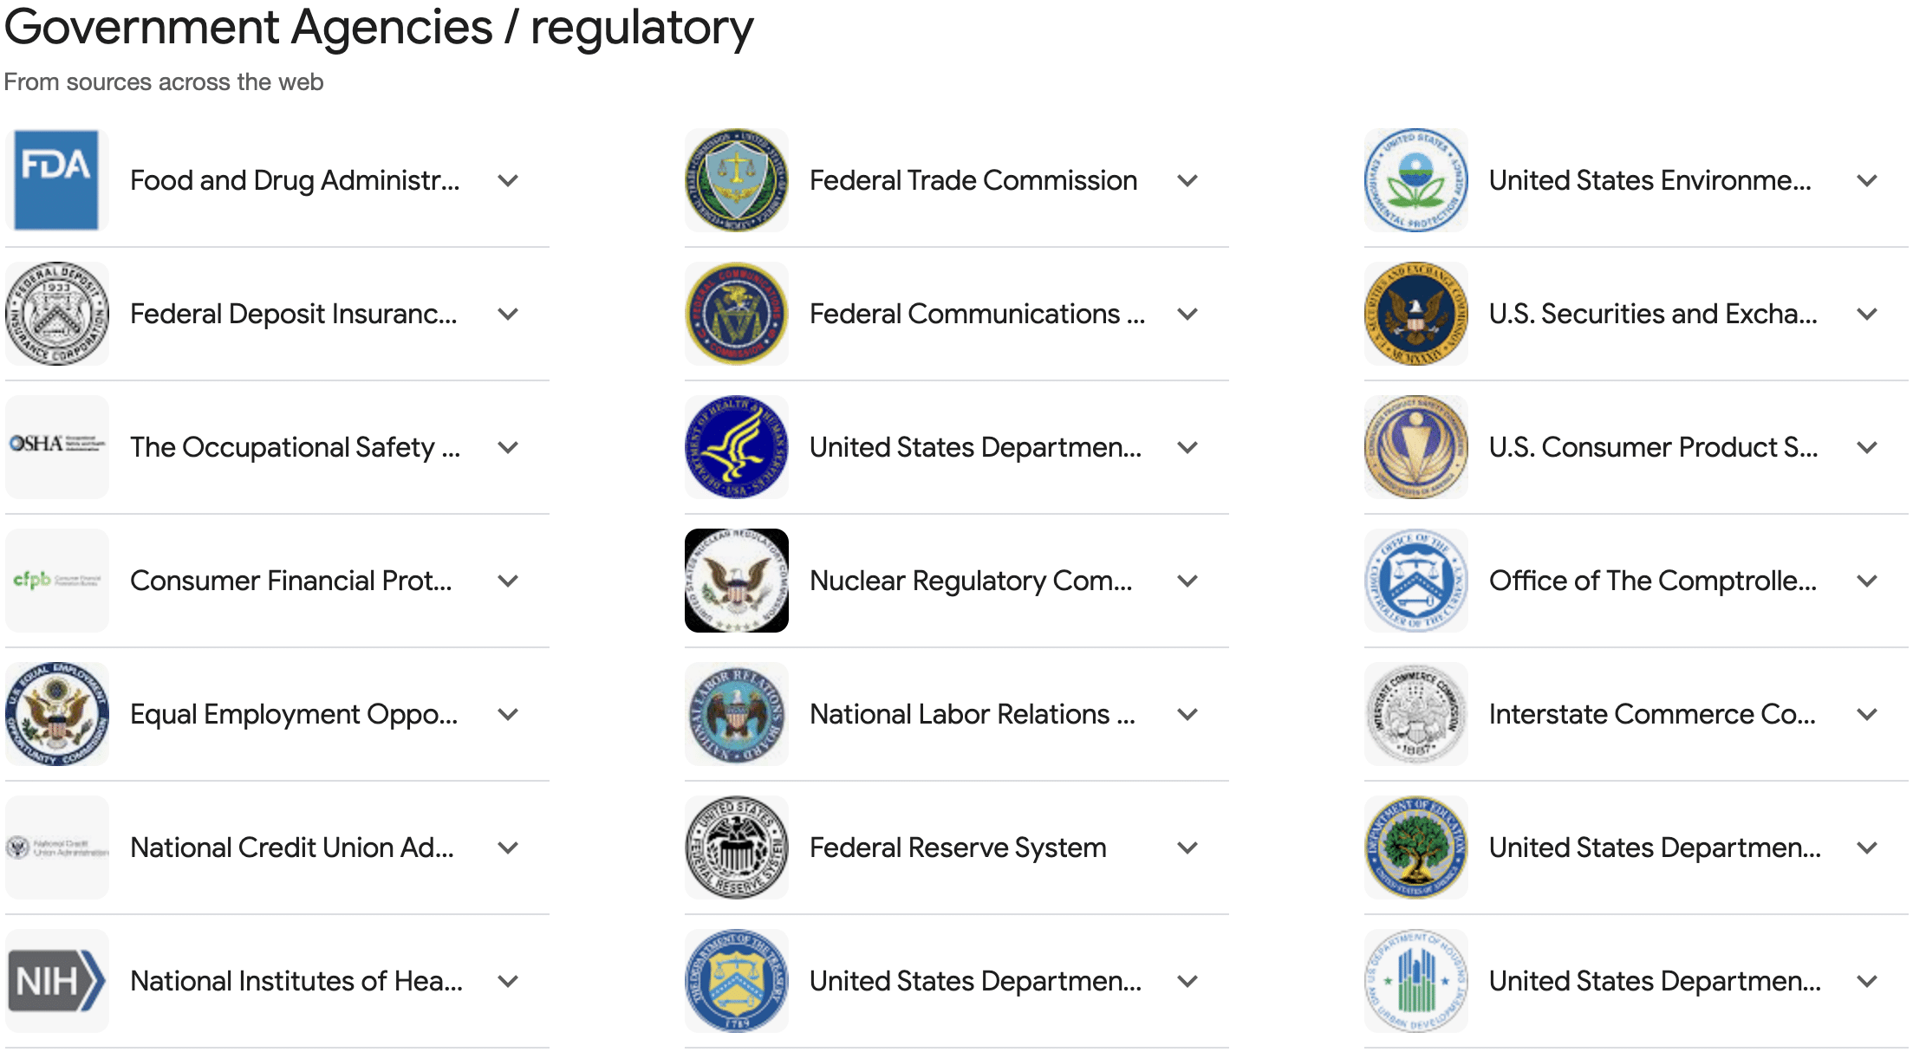Expand the Food and Drug Administration entry

(x=509, y=180)
